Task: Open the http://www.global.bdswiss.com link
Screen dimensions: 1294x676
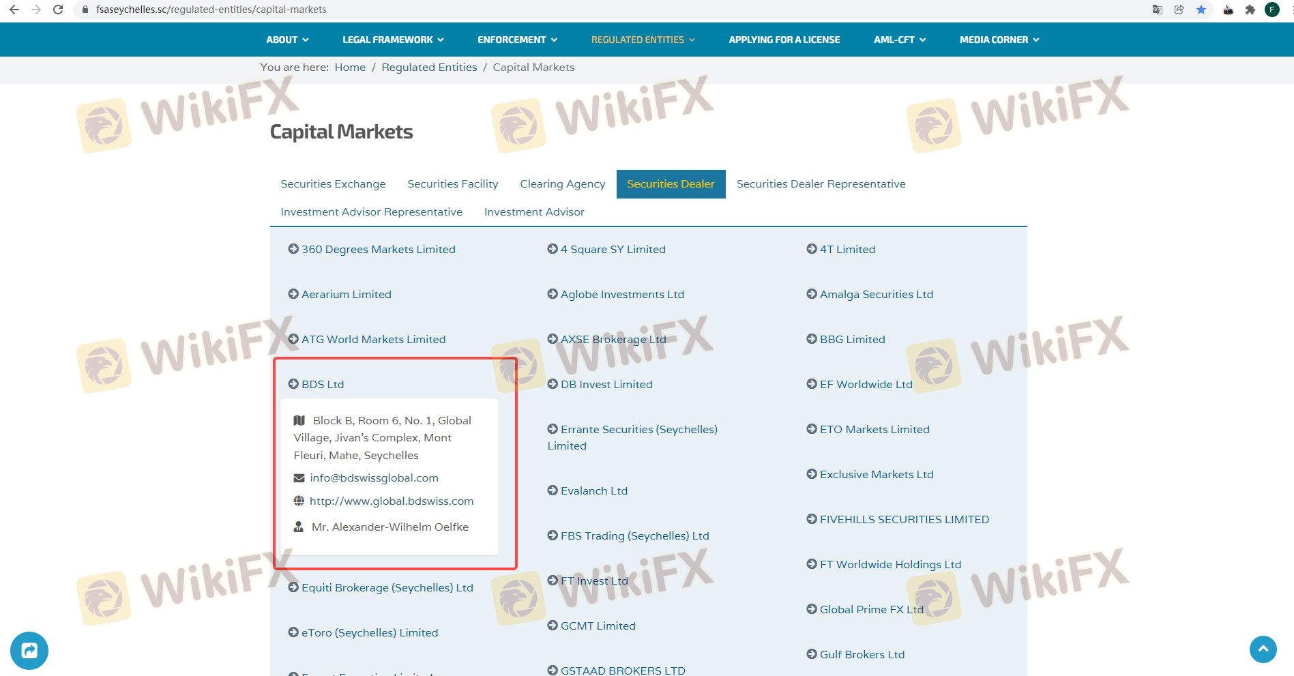Action: tap(391, 501)
